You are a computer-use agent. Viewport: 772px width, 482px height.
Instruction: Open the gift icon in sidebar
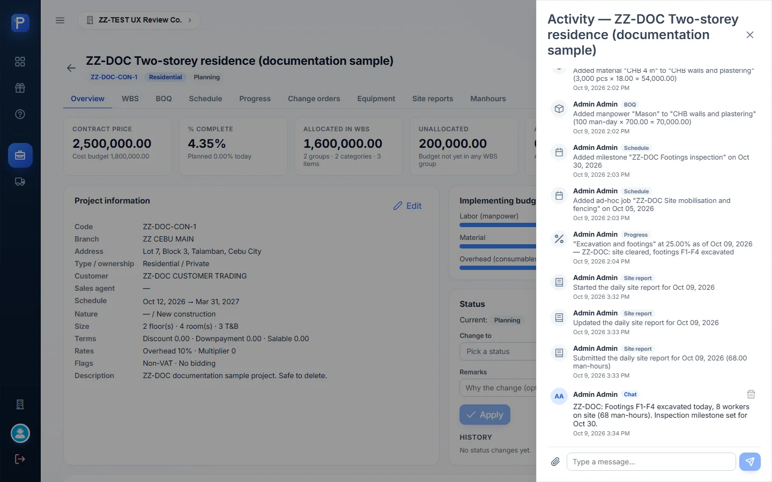(20, 88)
